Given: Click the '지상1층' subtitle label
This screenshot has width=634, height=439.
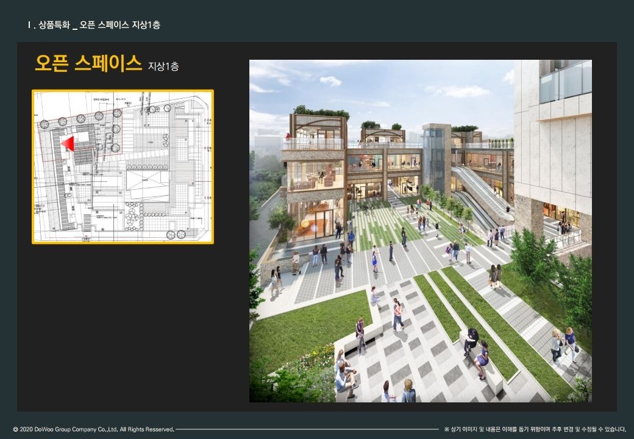Looking at the screenshot, I should point(163,66).
